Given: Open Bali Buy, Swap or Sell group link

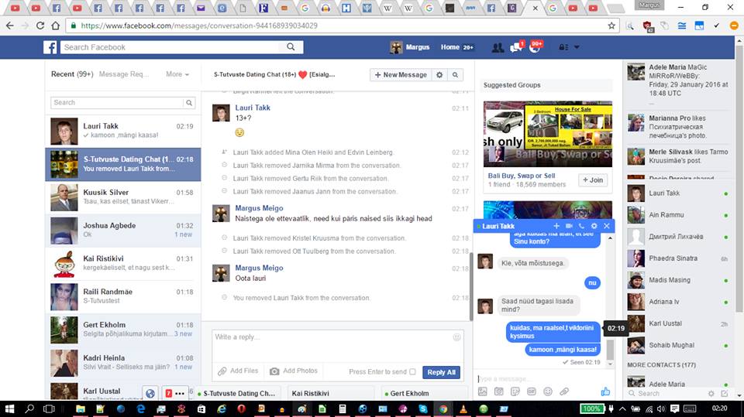Looking at the screenshot, I should pos(522,176).
